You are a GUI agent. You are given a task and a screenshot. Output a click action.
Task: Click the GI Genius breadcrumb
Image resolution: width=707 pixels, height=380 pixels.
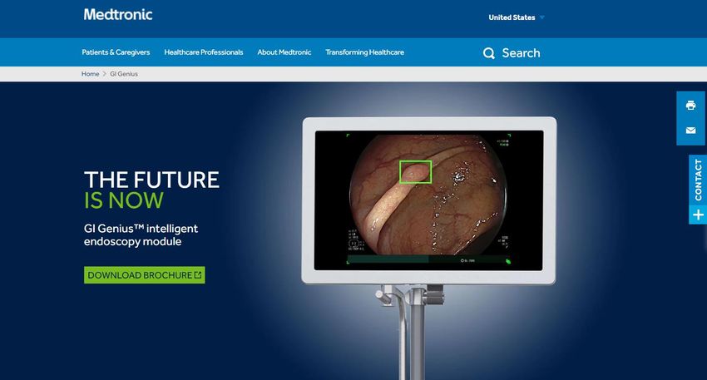coord(124,74)
